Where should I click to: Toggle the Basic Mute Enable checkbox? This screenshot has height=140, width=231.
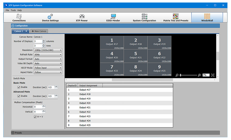point(19,87)
